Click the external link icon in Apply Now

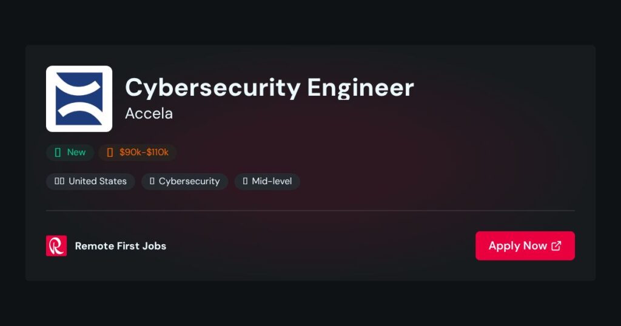point(557,245)
